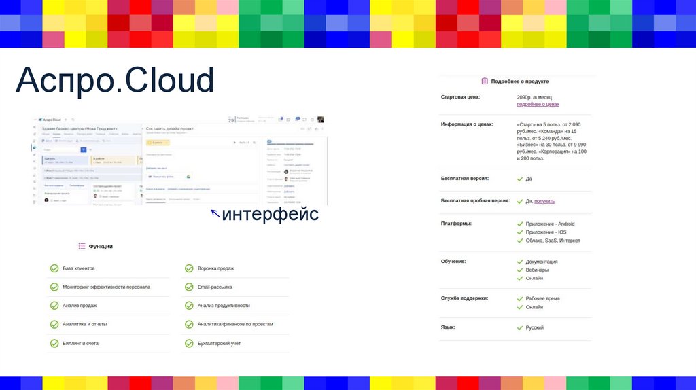Click the "2090р. /в месяц" price text
The image size is (696, 390).
pos(534,97)
